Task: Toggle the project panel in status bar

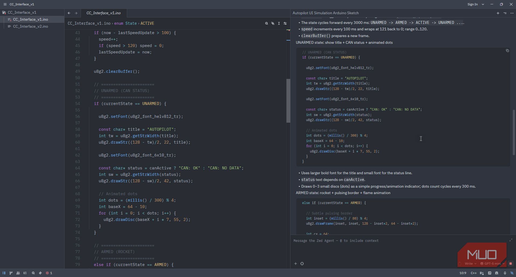Action: (4, 273)
